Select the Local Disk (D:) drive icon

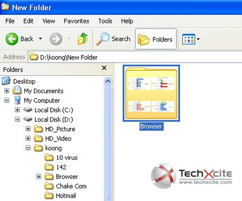[x=28, y=119]
